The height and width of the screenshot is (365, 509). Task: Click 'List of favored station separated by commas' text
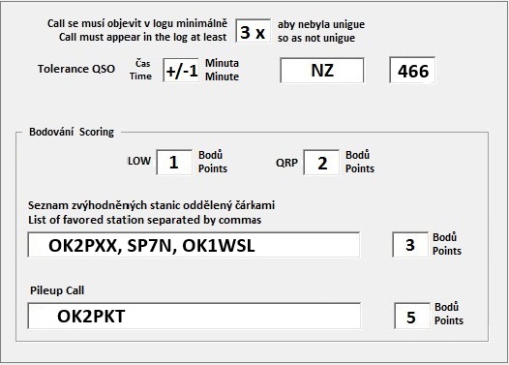tap(145, 220)
